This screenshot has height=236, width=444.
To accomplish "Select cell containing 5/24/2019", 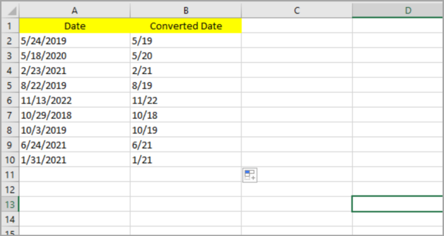I will 75,40.
